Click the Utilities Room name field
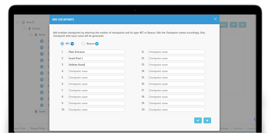Viewport: 270px width, 133px height. click(97, 65)
